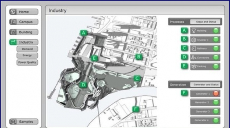Select the Crusher 1 process button
Viewport: 230px width, 128px height.
tap(205, 40)
